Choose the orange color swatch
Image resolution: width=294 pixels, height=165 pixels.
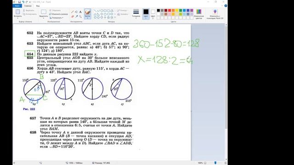coord(173,11)
